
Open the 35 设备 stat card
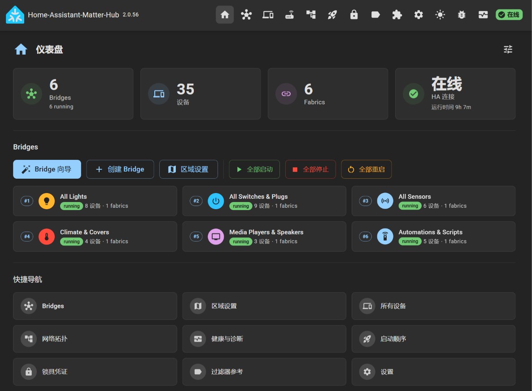(x=201, y=94)
